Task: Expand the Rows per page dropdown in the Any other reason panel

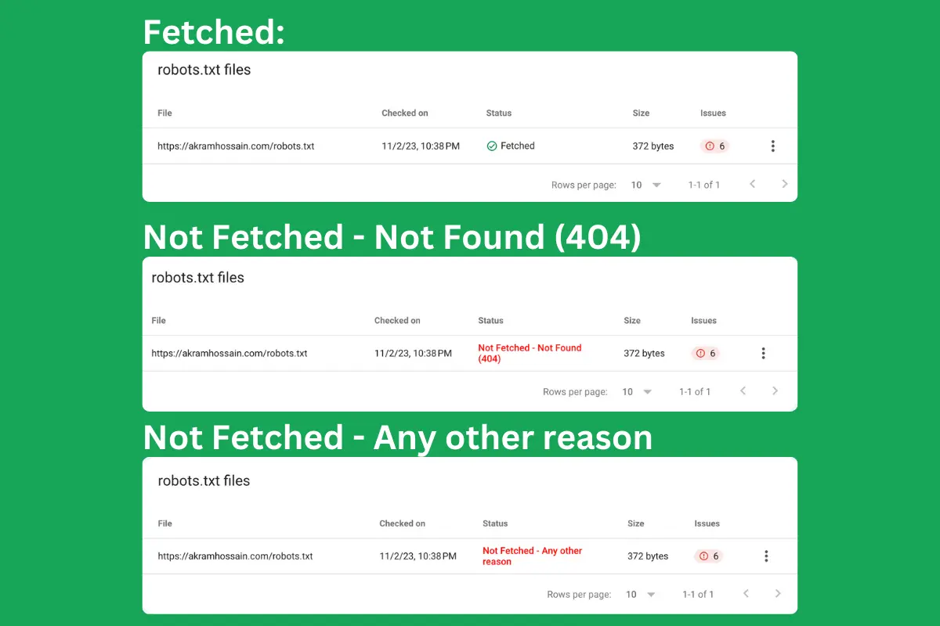Action: click(640, 595)
